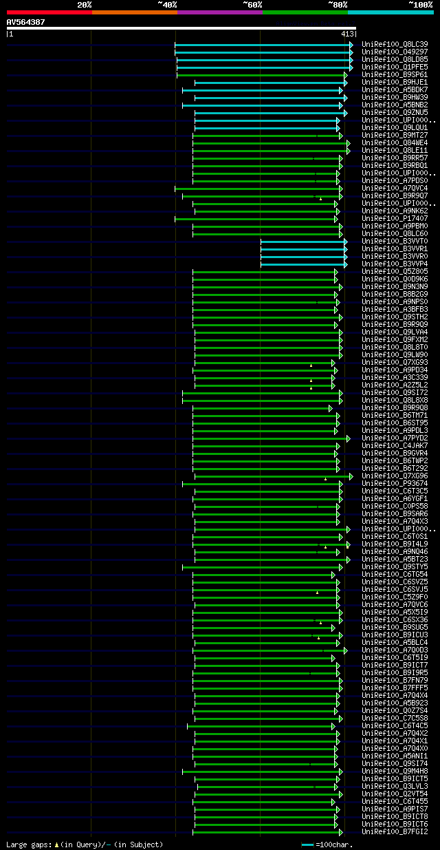Open hit UniRef100_B9HJE1
The width and height of the screenshot is (440, 850).
pos(395,82)
